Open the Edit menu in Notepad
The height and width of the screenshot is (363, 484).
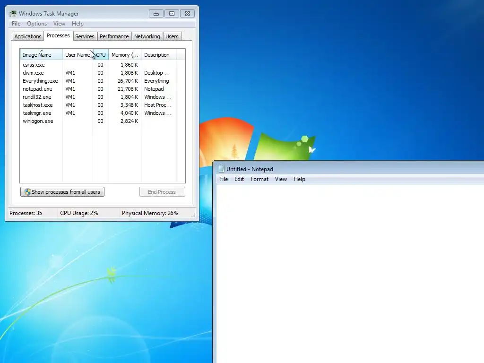tap(239, 179)
